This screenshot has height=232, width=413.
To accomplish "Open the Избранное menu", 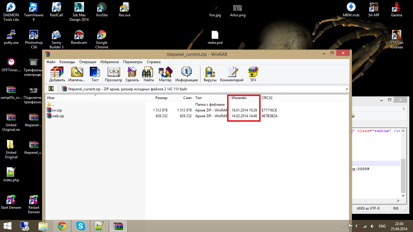I will [x=110, y=62].
